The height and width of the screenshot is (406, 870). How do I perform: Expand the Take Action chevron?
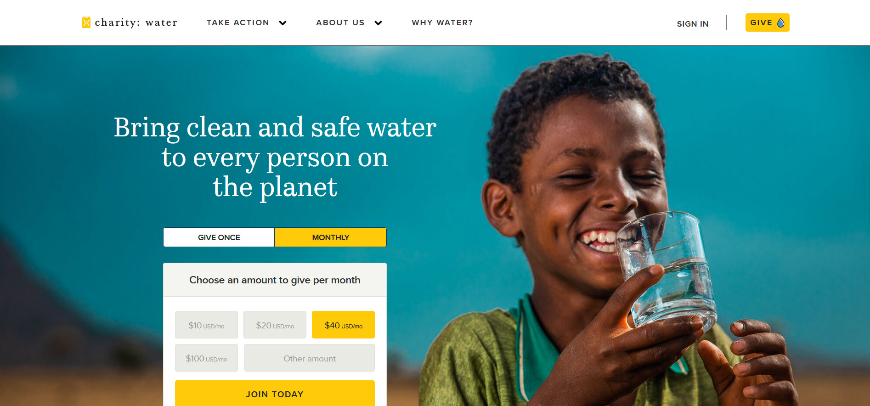tap(283, 23)
